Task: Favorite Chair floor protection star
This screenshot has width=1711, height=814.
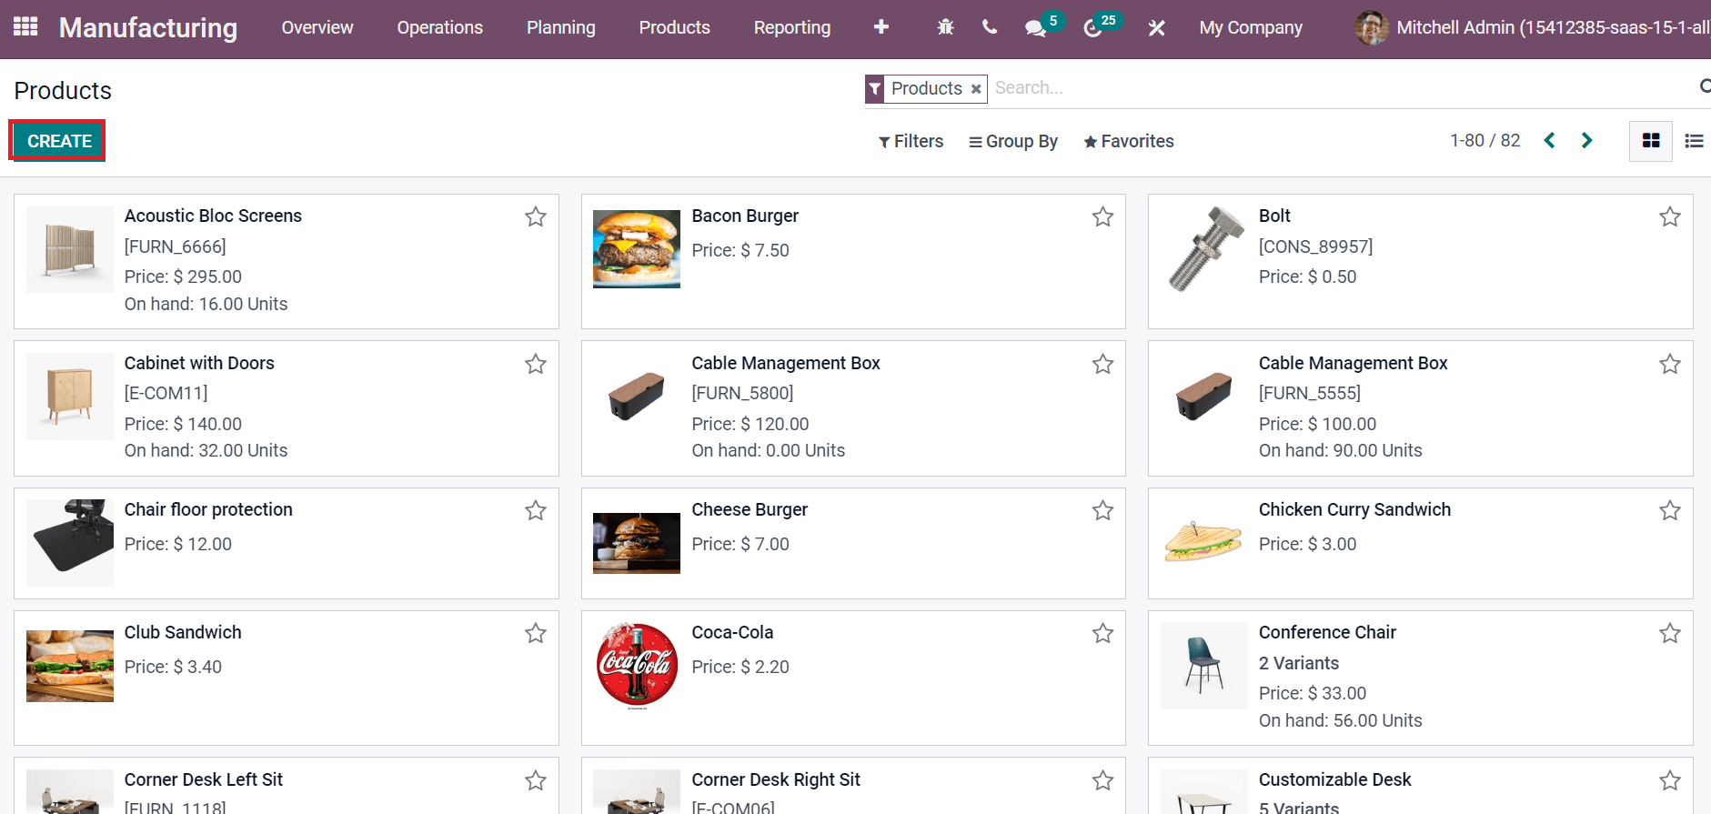Action: 536,510
